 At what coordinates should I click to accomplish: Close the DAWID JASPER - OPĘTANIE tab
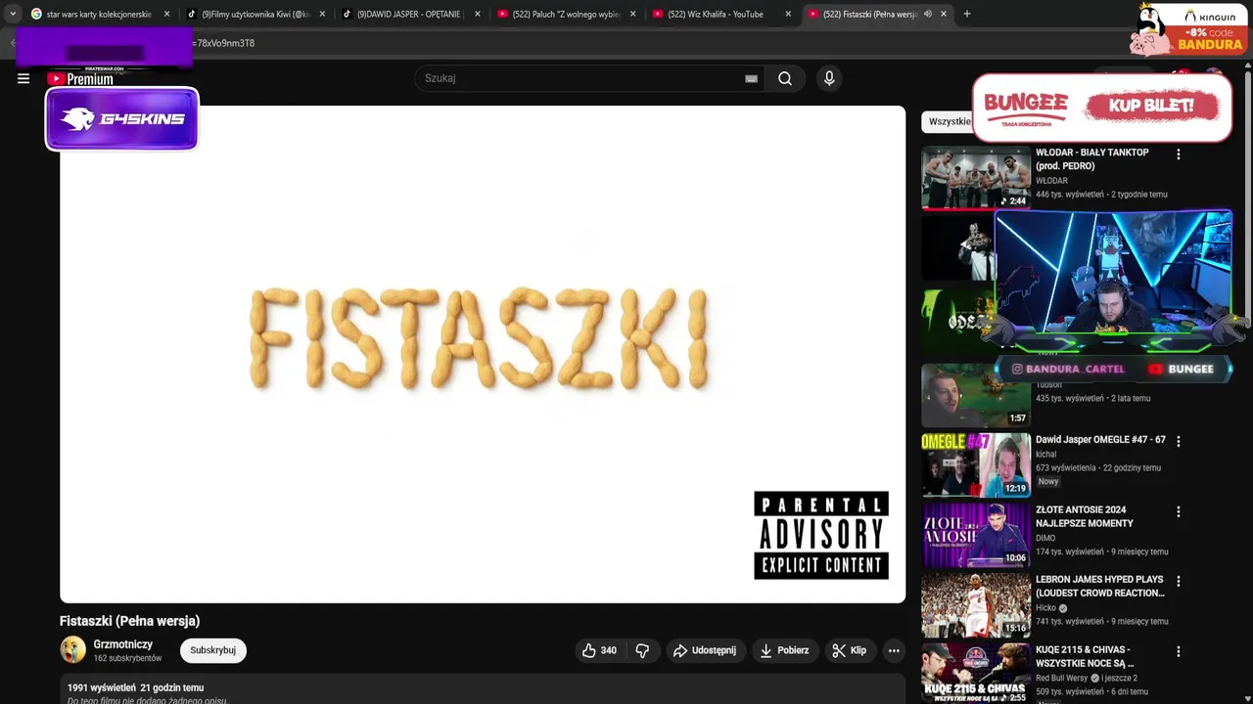(x=478, y=14)
